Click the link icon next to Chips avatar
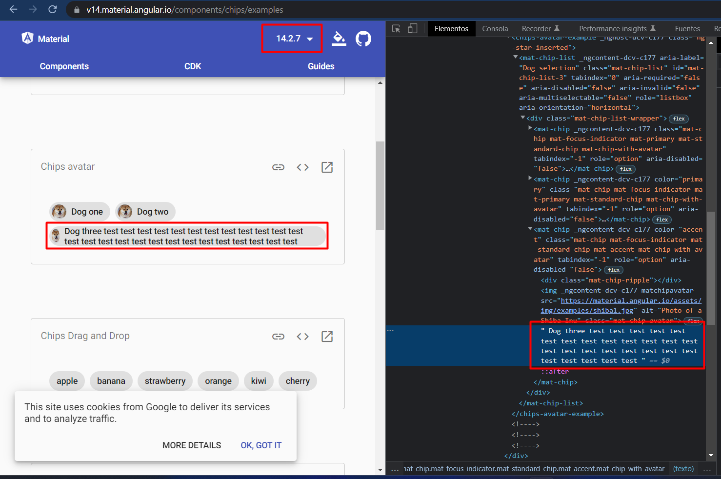 (278, 167)
